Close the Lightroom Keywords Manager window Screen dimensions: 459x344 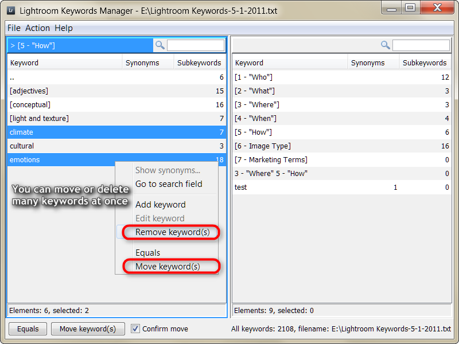(437, 8)
